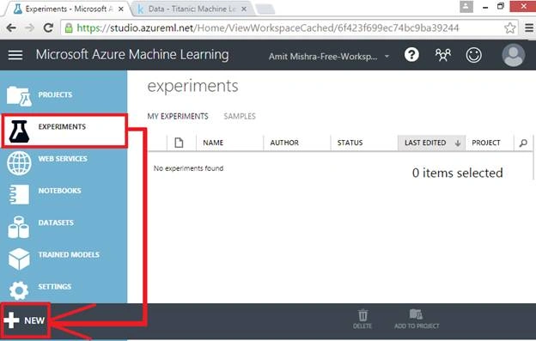This screenshot has width=536, height=341.
Task: Switch to the My Experiments tab
Action: click(x=178, y=116)
